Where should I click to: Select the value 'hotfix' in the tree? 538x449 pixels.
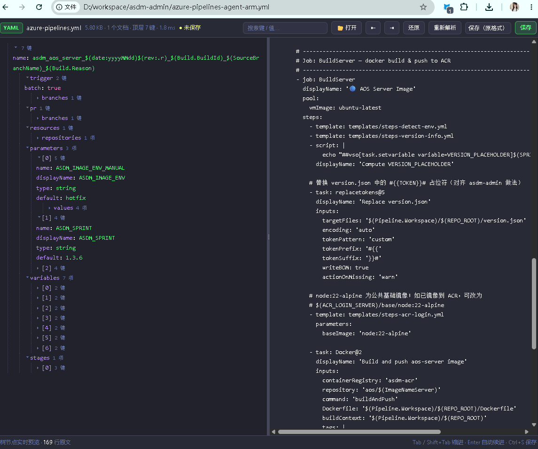coord(76,198)
